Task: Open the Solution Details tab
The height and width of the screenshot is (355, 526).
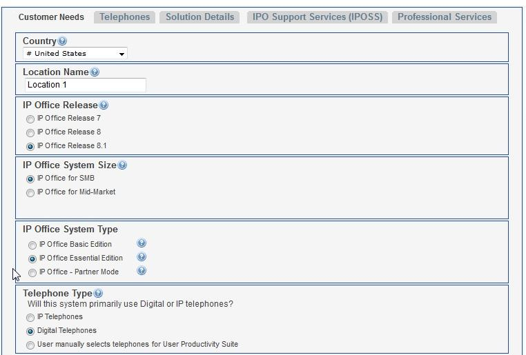Action: pos(199,17)
